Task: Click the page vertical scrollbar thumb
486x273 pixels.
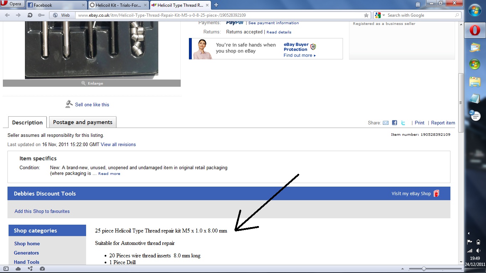Action: pos(461,102)
